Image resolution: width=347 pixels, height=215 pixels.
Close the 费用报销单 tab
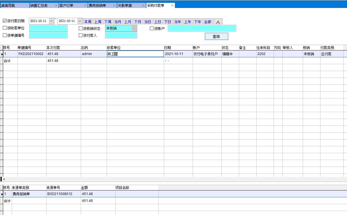(x=114, y=5)
